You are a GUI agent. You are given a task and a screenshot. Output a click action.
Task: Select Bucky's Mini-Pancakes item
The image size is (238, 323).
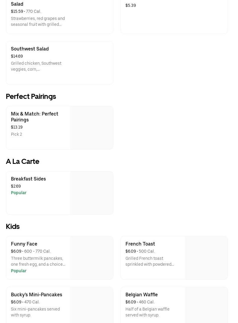tap(59, 305)
